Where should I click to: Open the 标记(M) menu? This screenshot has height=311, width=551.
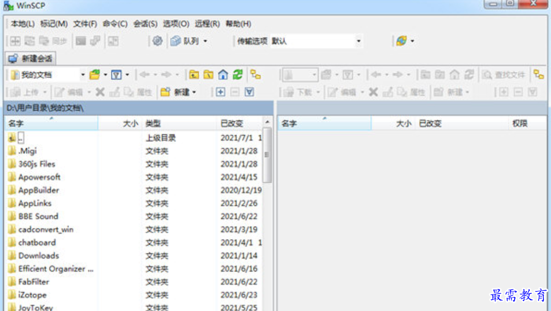[x=54, y=24]
